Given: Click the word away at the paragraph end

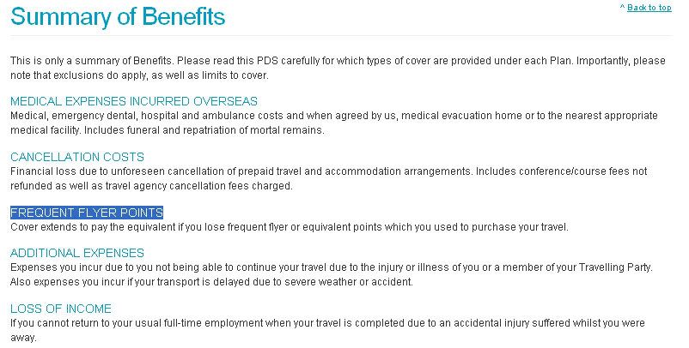Looking at the screenshot, I should [x=23, y=338].
